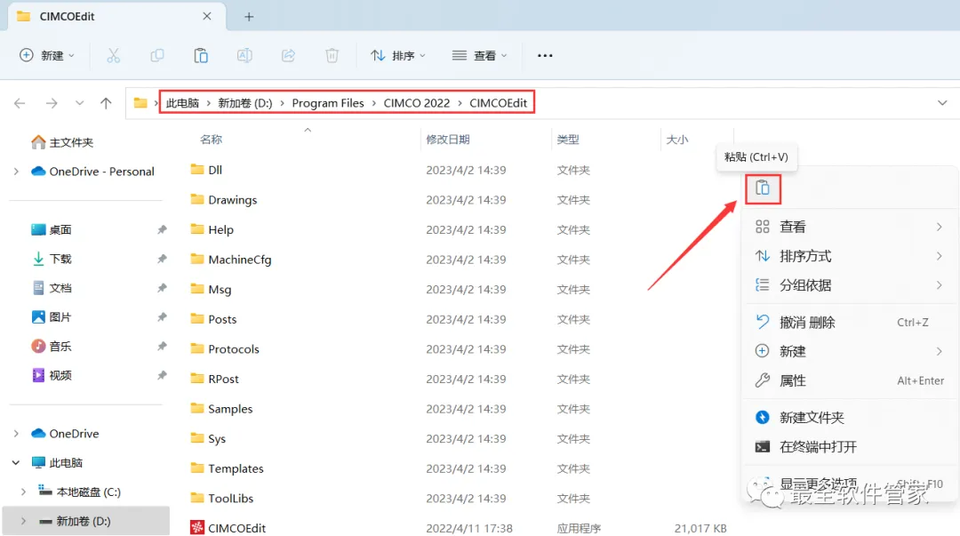Click the Paste icon in context menu
960x536 pixels.
(763, 188)
